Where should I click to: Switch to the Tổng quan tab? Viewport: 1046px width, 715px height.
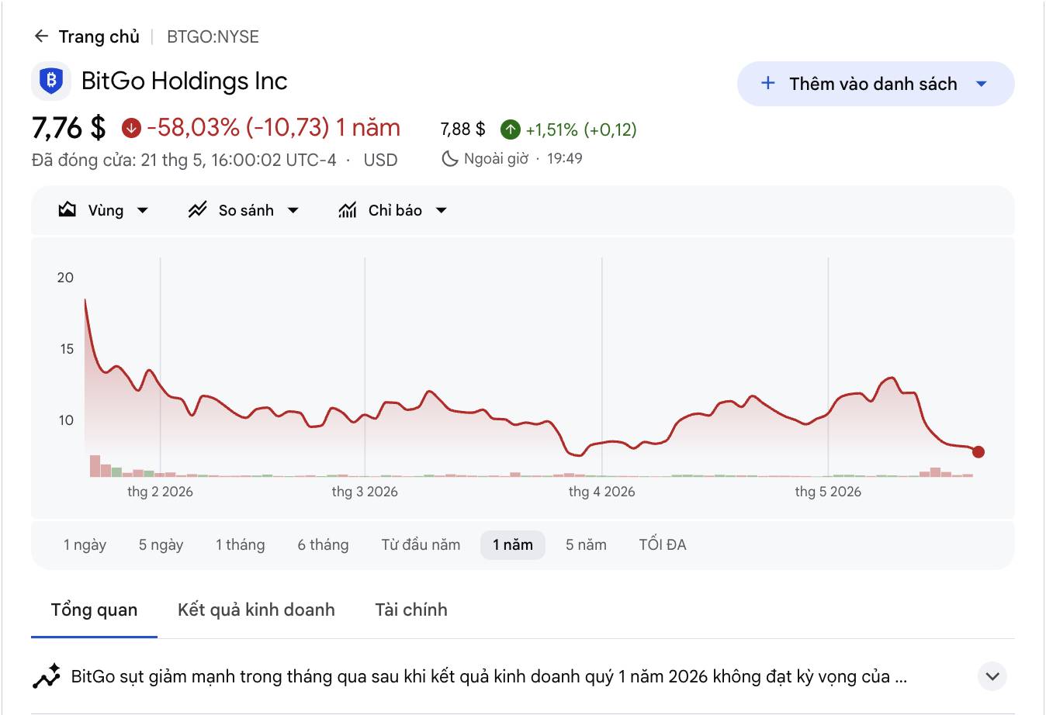point(94,610)
